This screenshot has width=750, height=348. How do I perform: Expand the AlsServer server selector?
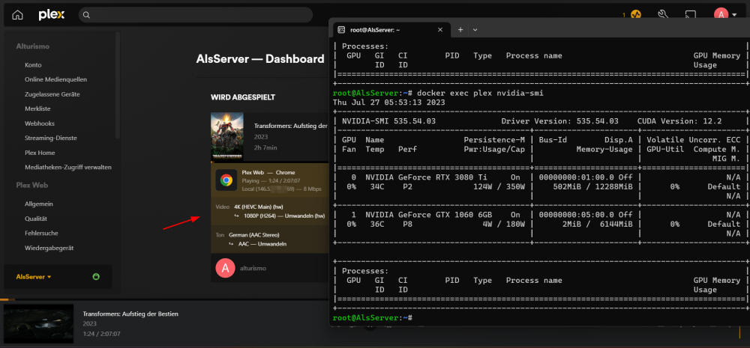34,277
